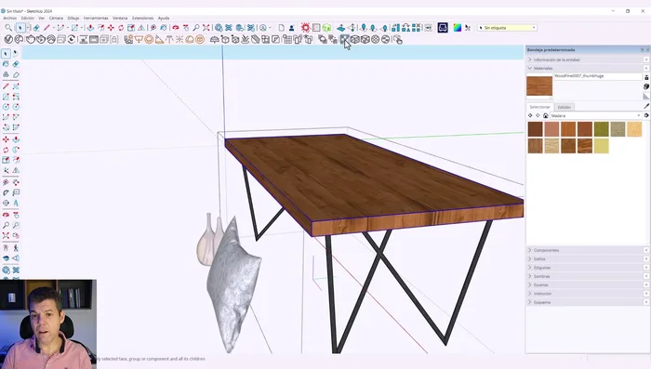This screenshot has width=651, height=369.
Task: Activate the Orbit tool in top toolbar
Action: [176, 28]
